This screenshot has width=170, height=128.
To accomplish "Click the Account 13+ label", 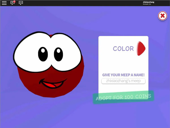I will coord(148,4).
